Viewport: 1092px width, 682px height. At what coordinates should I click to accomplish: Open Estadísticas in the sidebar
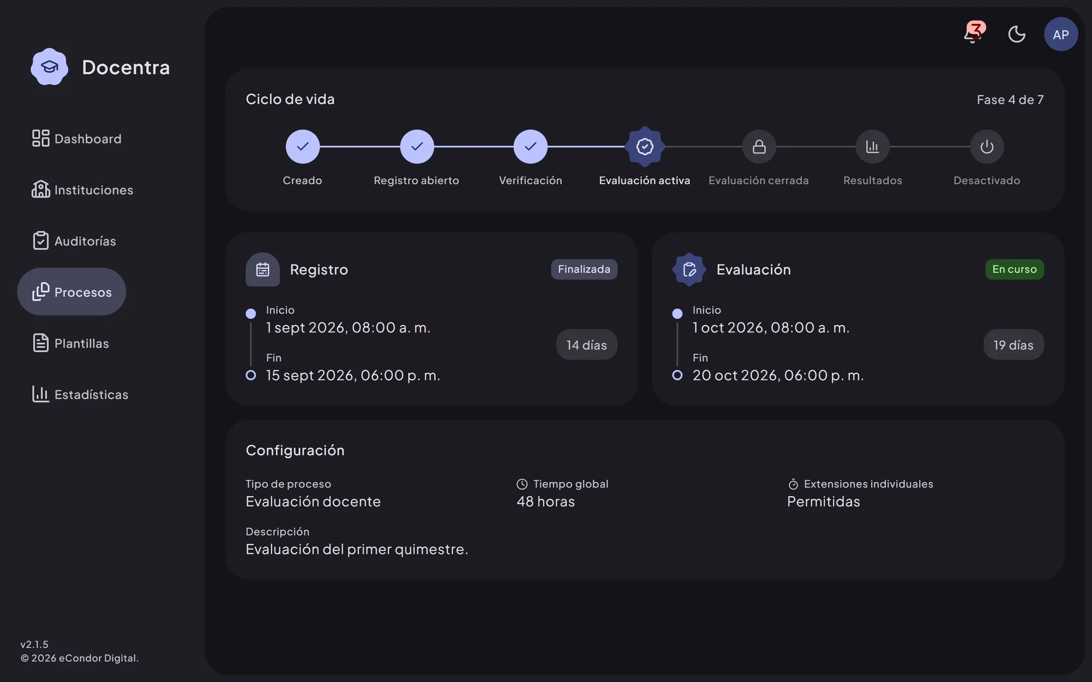click(80, 394)
